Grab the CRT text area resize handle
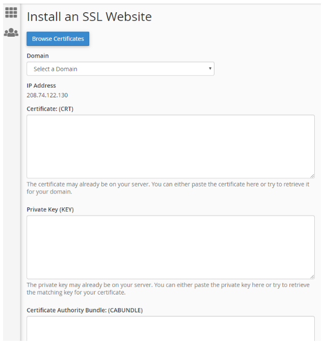Screen dimensions: 326x348 coord(312,176)
